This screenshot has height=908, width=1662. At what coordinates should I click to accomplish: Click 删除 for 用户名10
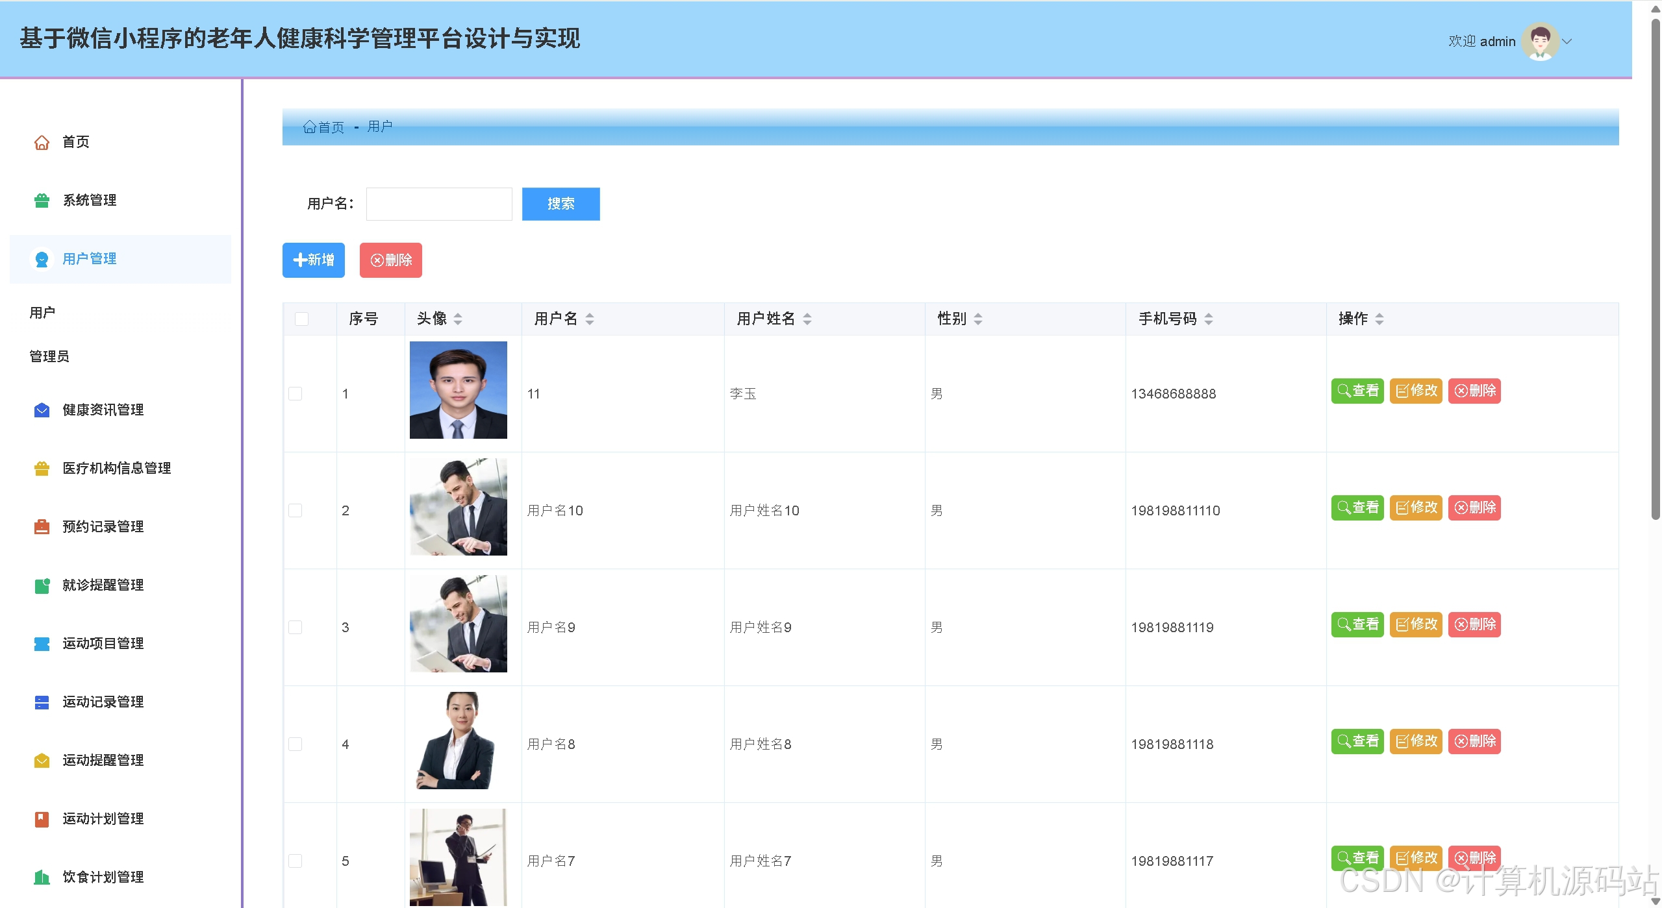click(x=1474, y=508)
